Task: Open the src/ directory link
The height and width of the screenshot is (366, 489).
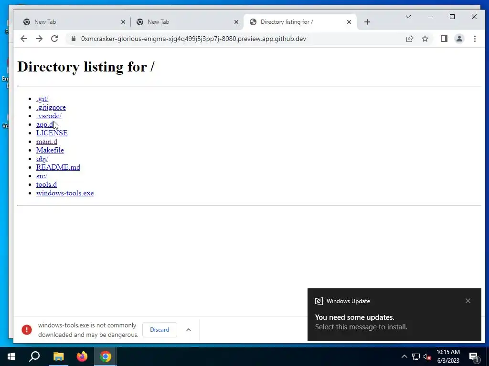Action: pyautogui.click(x=42, y=176)
